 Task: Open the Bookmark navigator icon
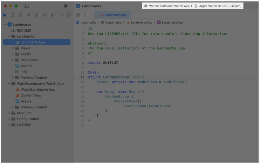point(21,15)
